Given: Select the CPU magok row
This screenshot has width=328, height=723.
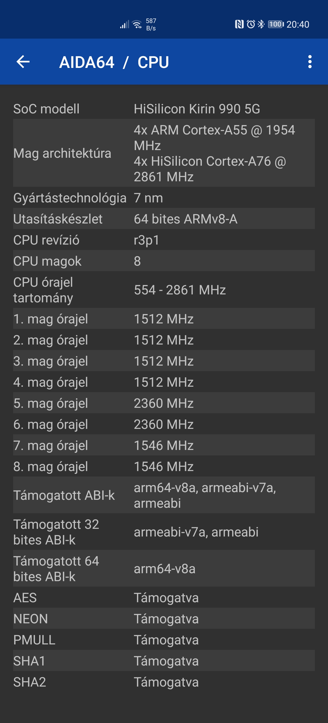Looking at the screenshot, I should coord(164,261).
